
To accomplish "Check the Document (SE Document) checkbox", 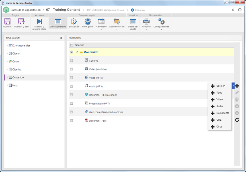I will click(x=71, y=95).
